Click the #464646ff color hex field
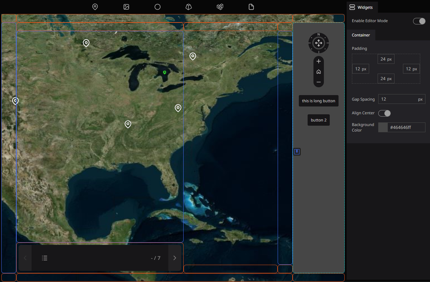This screenshot has width=430, height=282. coord(406,127)
